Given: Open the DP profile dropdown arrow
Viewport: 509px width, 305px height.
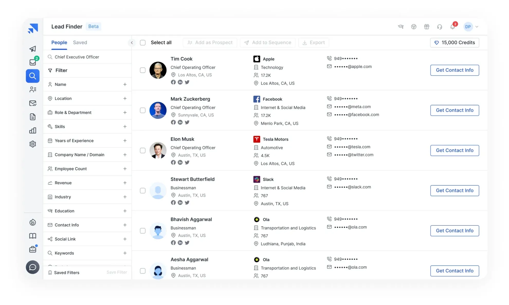Looking at the screenshot, I should click(477, 27).
